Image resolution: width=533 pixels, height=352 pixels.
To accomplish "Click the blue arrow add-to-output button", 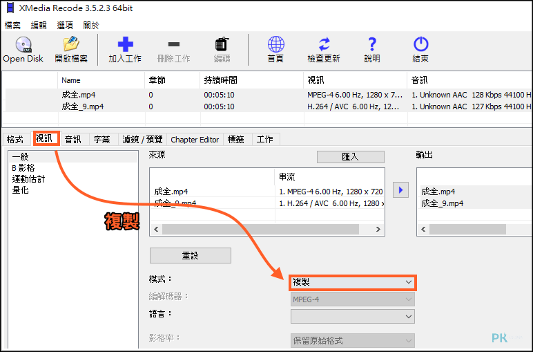I will (x=400, y=190).
